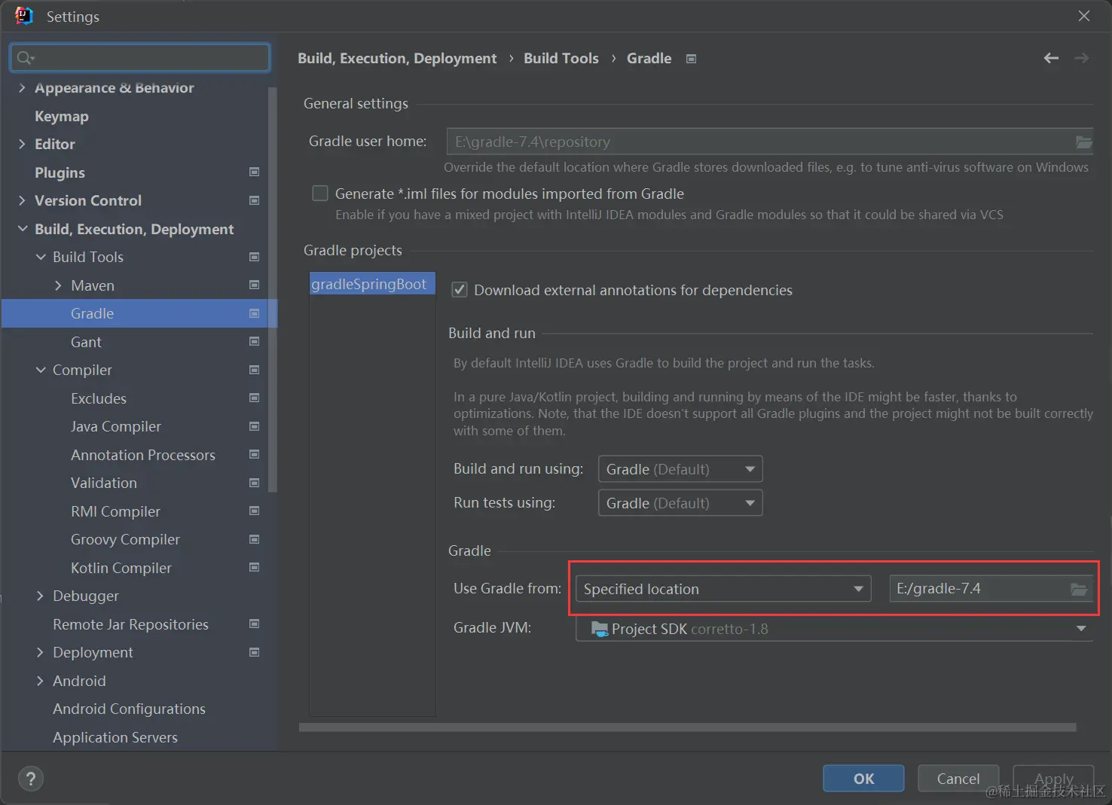The height and width of the screenshot is (805, 1112).
Task: Collapse the Compiler node
Action: click(x=41, y=370)
